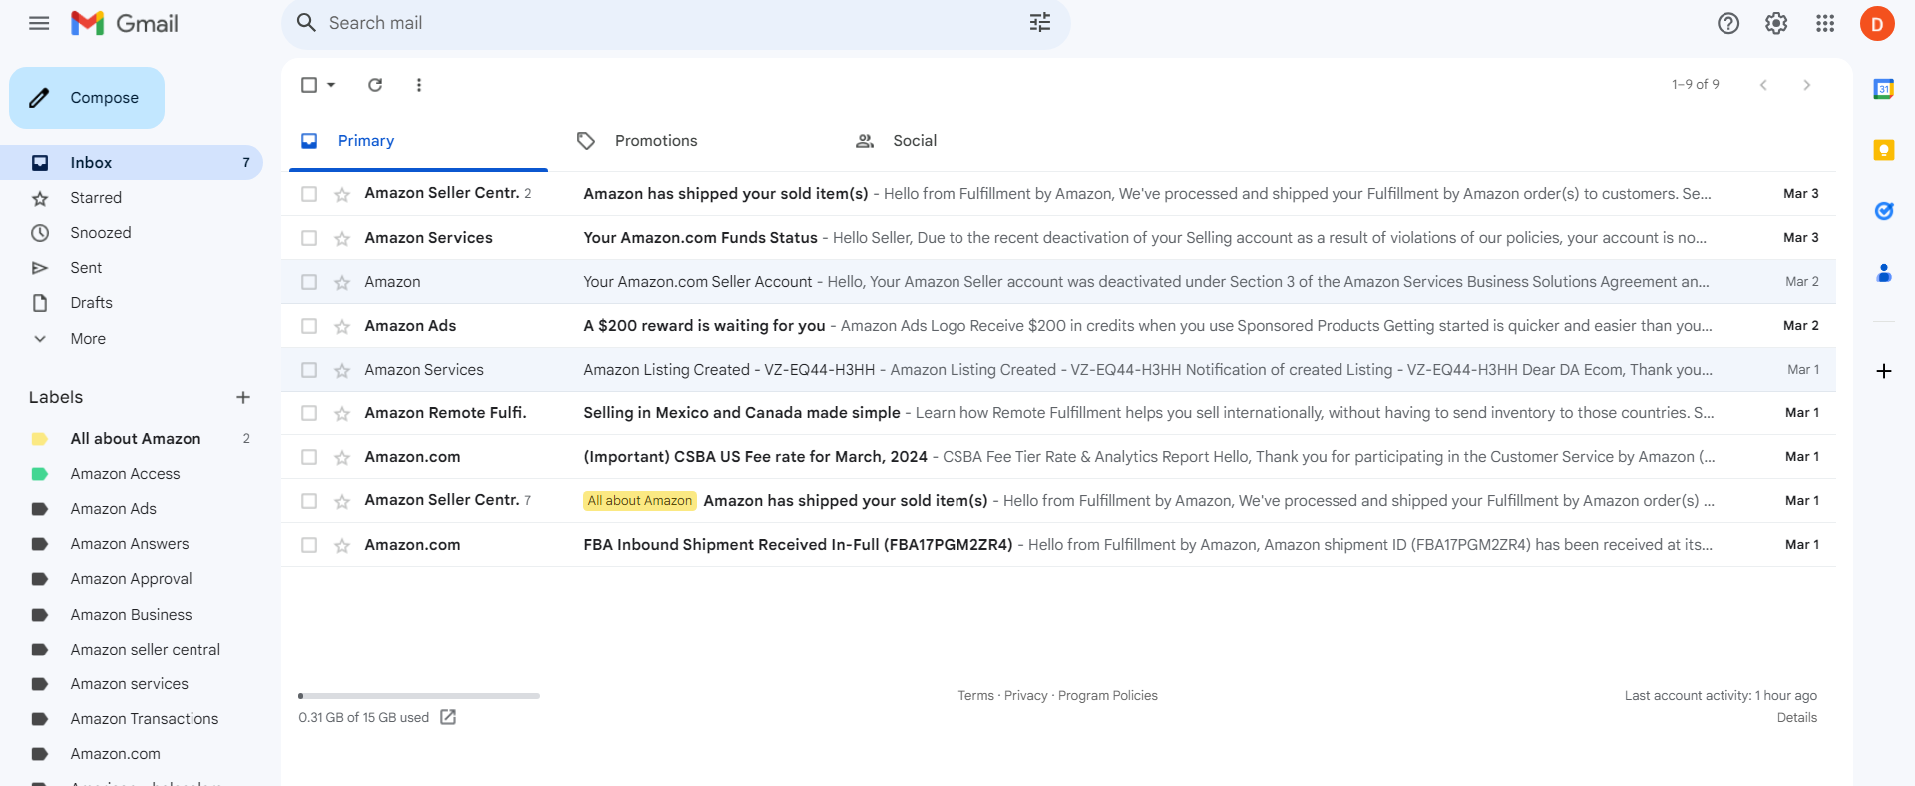This screenshot has height=786, width=1915.
Task: Open Settings gear icon
Action: (1776, 23)
